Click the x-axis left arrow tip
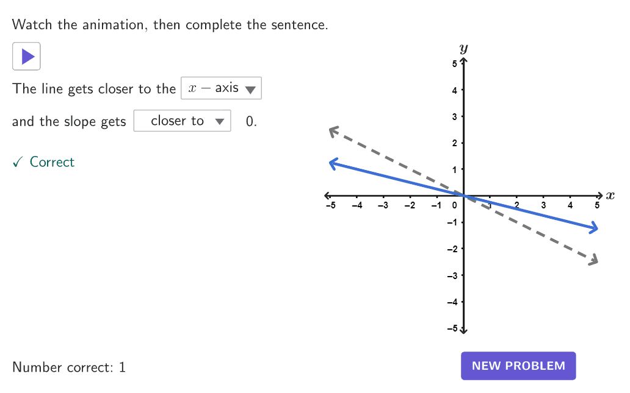This screenshot has height=393, width=630. click(x=327, y=196)
